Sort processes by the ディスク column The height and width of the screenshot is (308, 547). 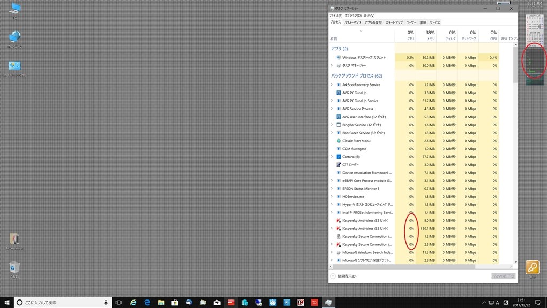[x=447, y=35]
